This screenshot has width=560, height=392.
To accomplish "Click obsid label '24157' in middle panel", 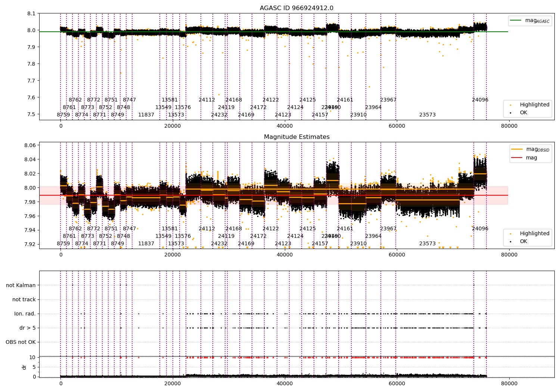I will 320,243.
